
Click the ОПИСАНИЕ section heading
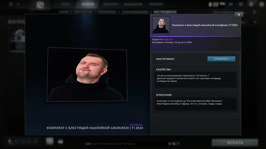[x=164, y=95]
